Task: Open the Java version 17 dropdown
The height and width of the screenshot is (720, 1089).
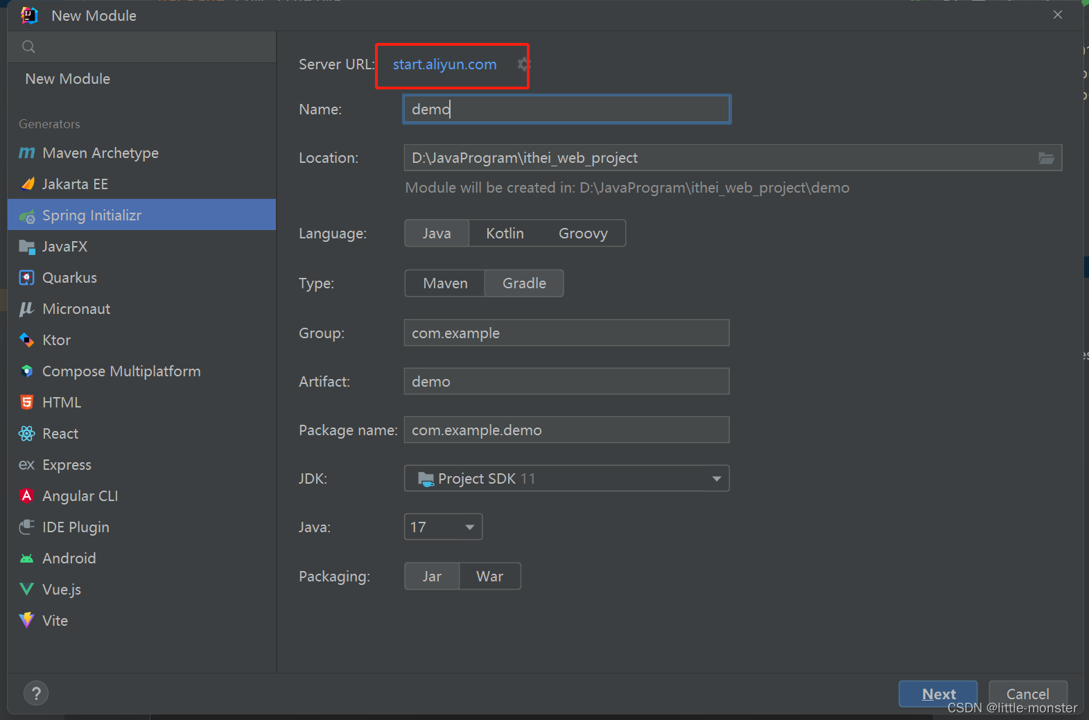Action: pyautogui.click(x=443, y=527)
